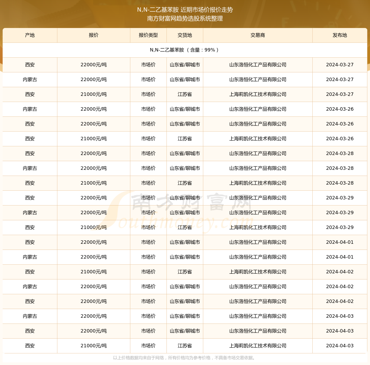The width and height of the screenshot is (370, 365).
Task: Click 西安 in the 22000元/吨 row dated 2024-03-28
Action: 30,153
